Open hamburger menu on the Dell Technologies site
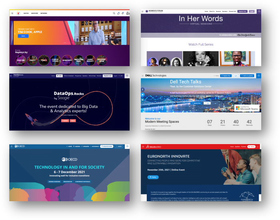The image size is (280, 220). pyautogui.click(x=142, y=76)
